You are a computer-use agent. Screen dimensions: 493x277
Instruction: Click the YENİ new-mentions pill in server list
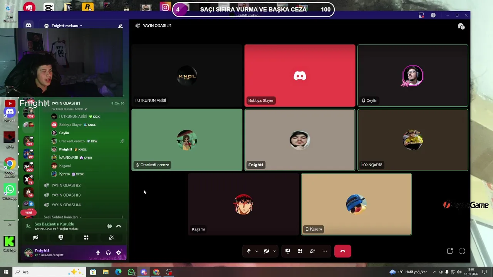[x=29, y=212]
